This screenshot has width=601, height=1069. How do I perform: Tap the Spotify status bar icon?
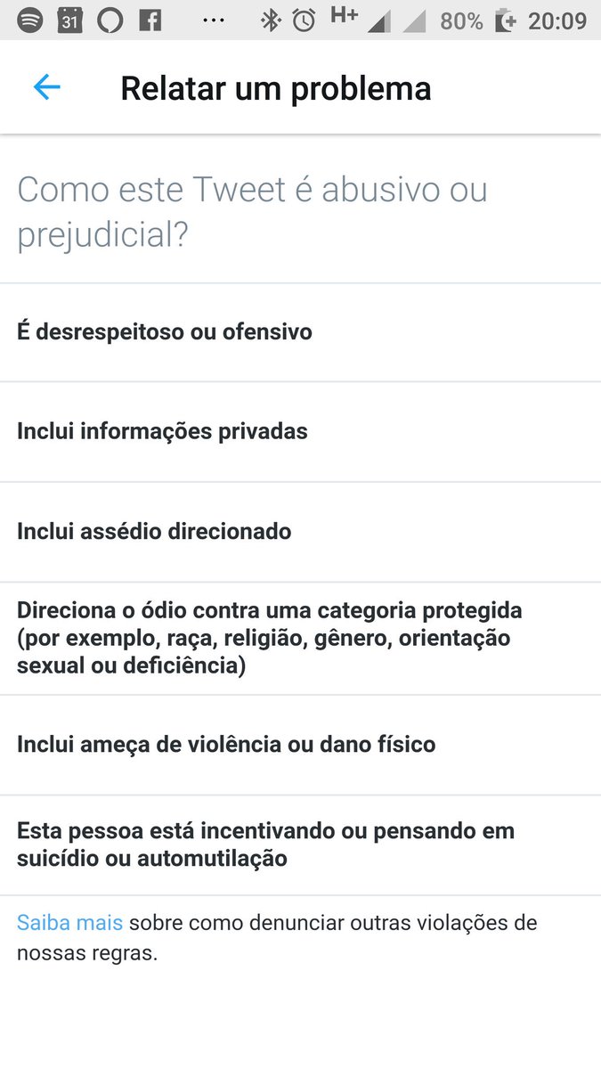click(29, 20)
